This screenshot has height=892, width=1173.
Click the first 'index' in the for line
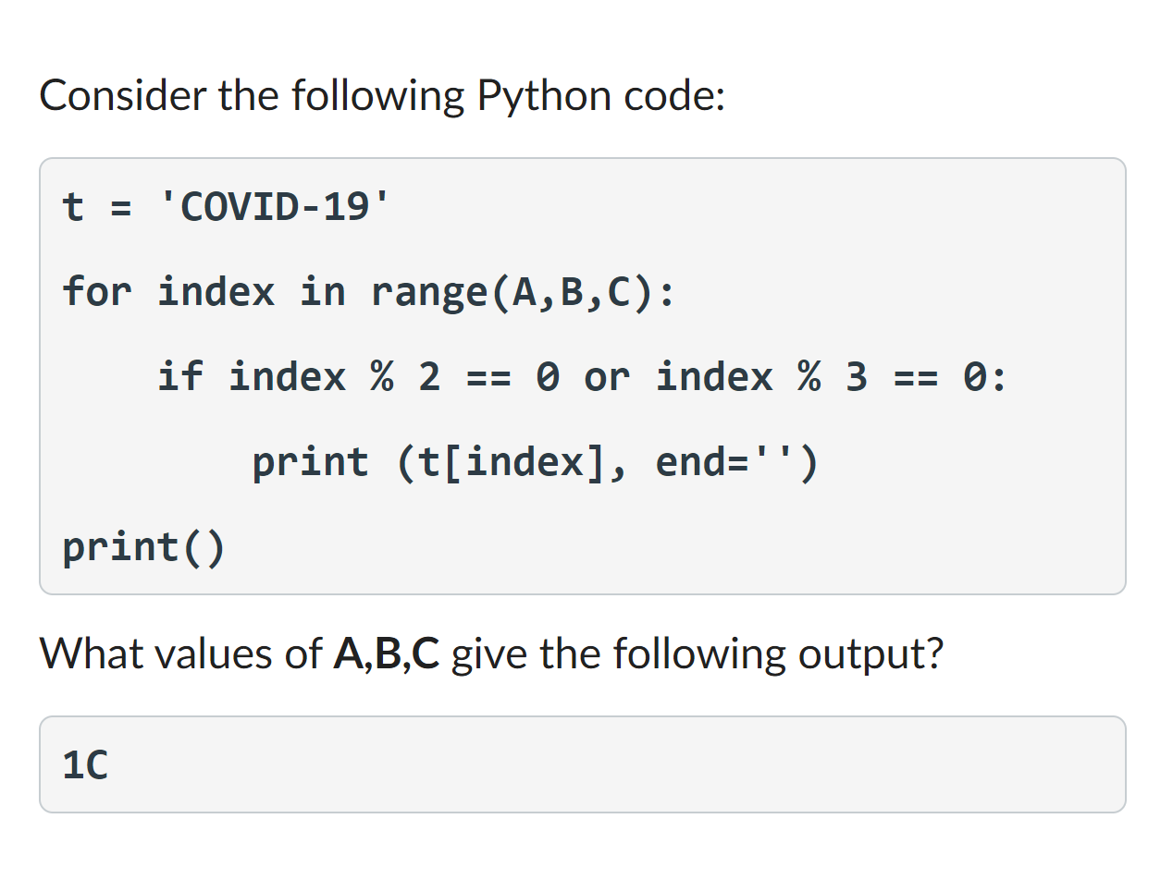[216, 291]
